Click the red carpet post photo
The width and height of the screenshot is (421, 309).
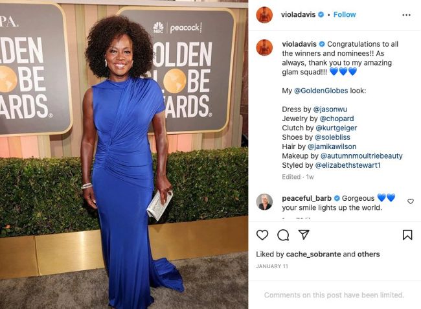pos(124,154)
